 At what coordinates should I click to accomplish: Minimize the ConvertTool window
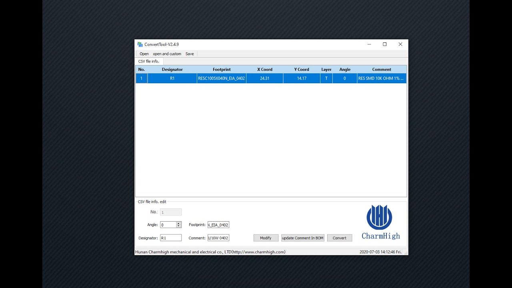click(x=369, y=44)
